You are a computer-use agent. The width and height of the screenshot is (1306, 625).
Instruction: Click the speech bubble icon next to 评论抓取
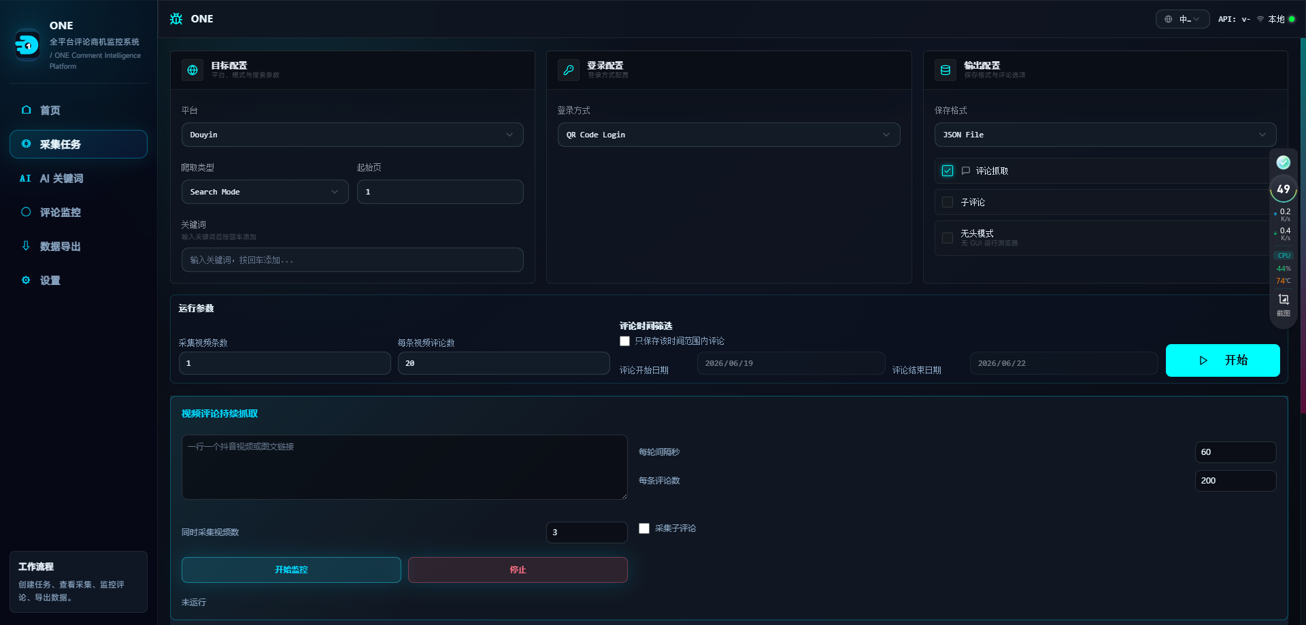point(966,171)
